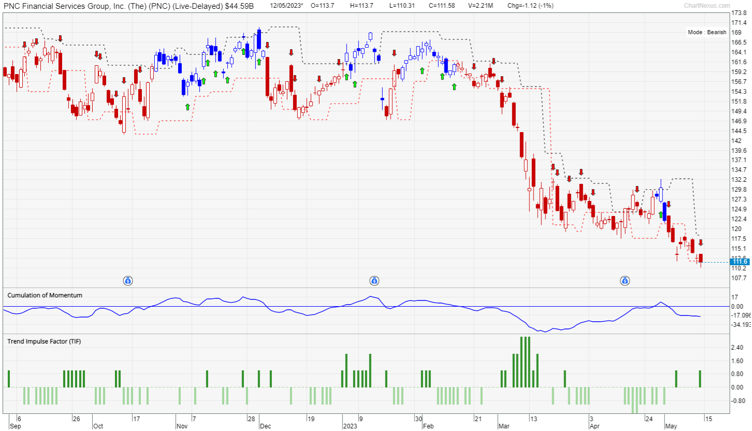Click the dividend money-bag icon near January 2023
Screen dimensions: 752x431
pyautogui.click(x=374, y=281)
